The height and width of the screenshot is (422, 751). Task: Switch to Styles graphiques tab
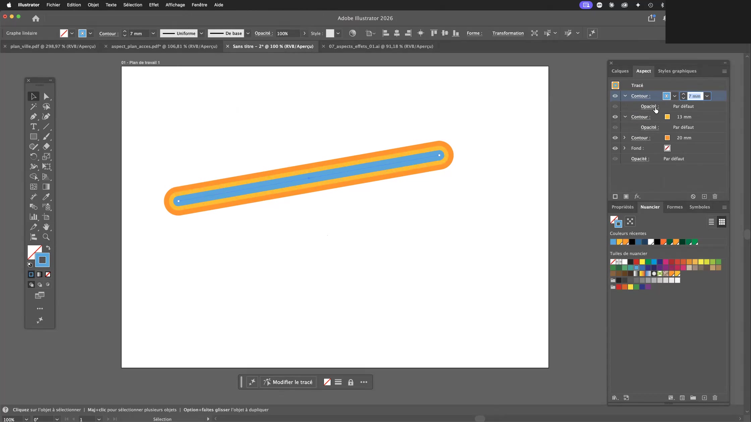pyautogui.click(x=677, y=71)
